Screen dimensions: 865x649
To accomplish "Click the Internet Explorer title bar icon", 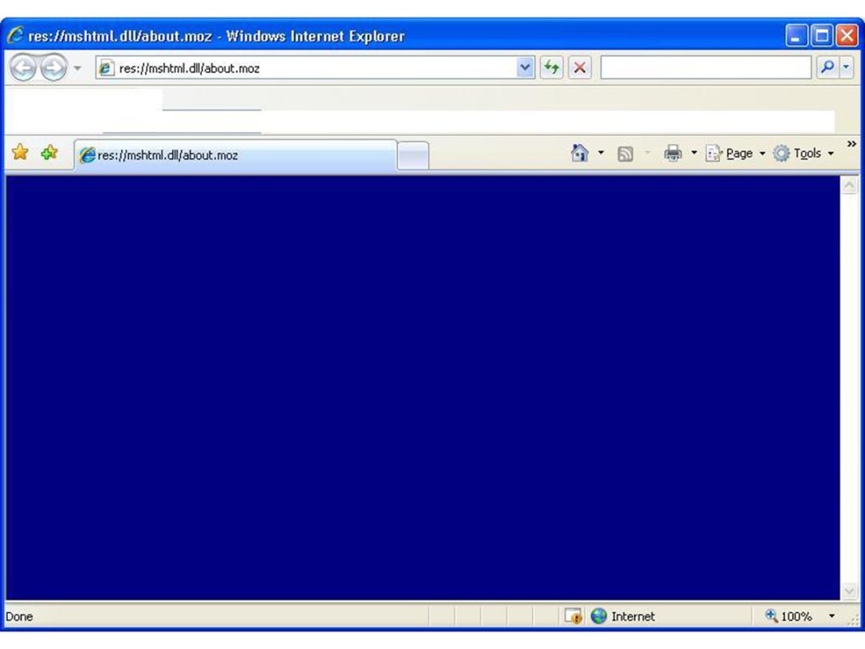I will click(15, 35).
